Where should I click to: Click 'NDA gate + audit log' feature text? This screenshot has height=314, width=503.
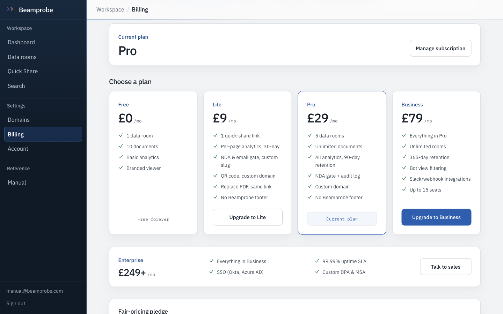pos(338,176)
